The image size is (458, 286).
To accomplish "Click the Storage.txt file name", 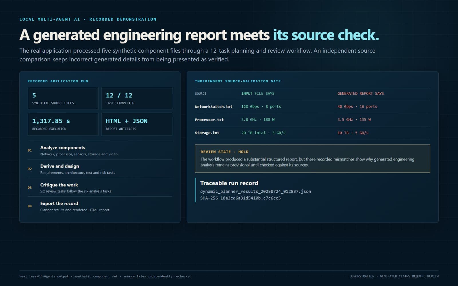I will click(207, 133).
